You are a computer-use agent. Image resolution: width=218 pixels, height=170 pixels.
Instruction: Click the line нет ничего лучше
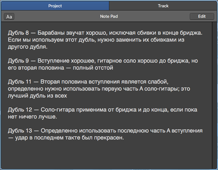coord(32,117)
